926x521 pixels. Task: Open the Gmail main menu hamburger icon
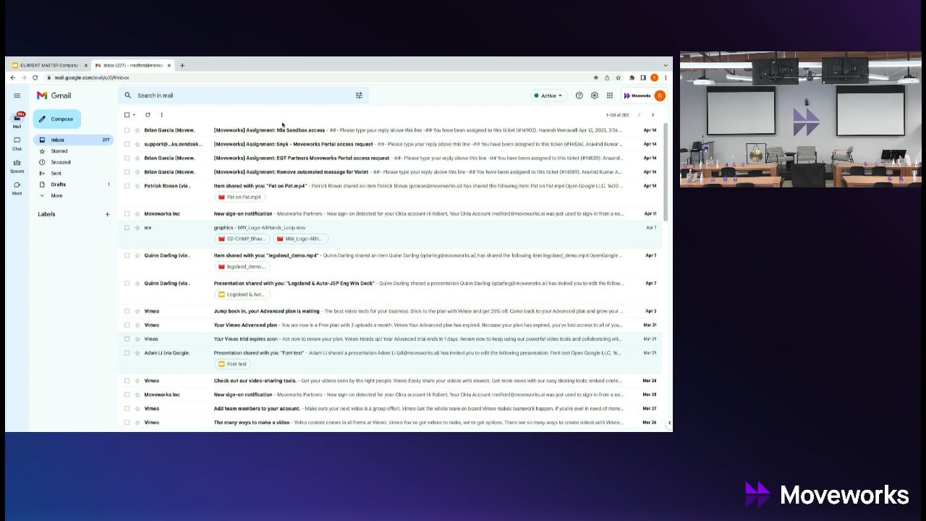[x=17, y=96]
